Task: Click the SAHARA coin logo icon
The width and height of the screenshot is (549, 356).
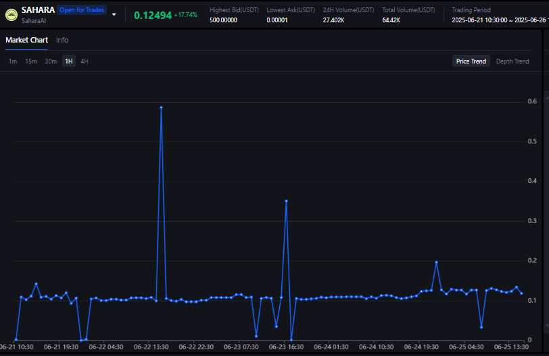Action: pyautogui.click(x=11, y=15)
